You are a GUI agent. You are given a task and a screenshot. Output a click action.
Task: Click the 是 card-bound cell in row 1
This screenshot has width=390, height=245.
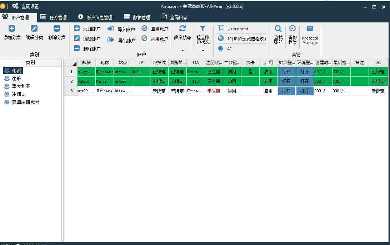250,72
